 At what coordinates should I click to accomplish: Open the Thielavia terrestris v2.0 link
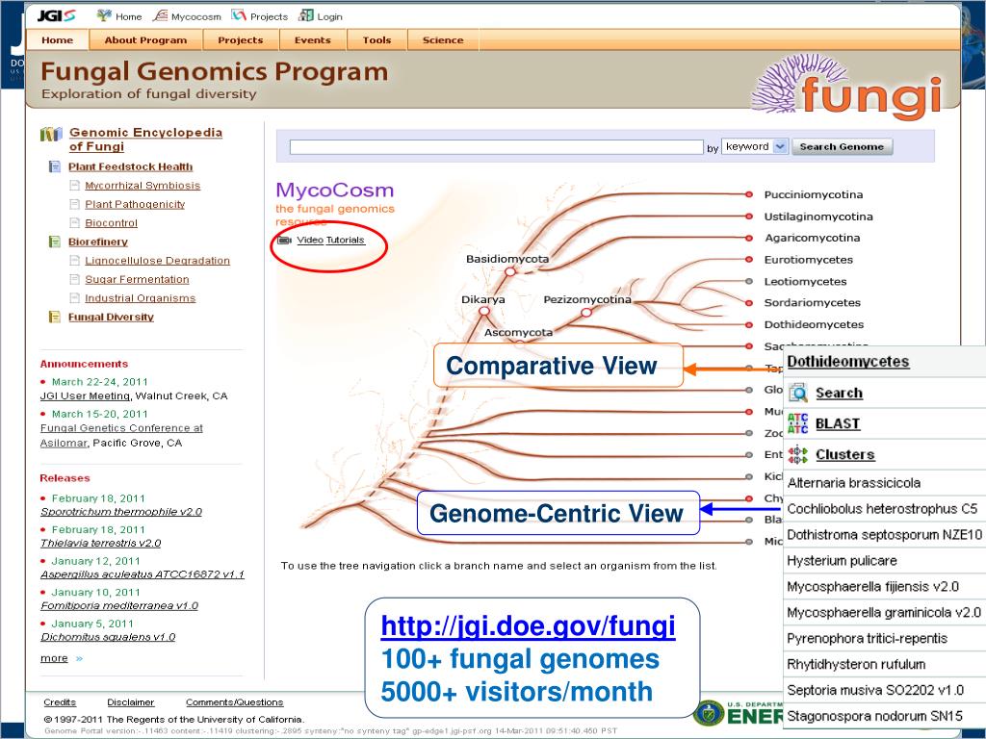click(100, 543)
